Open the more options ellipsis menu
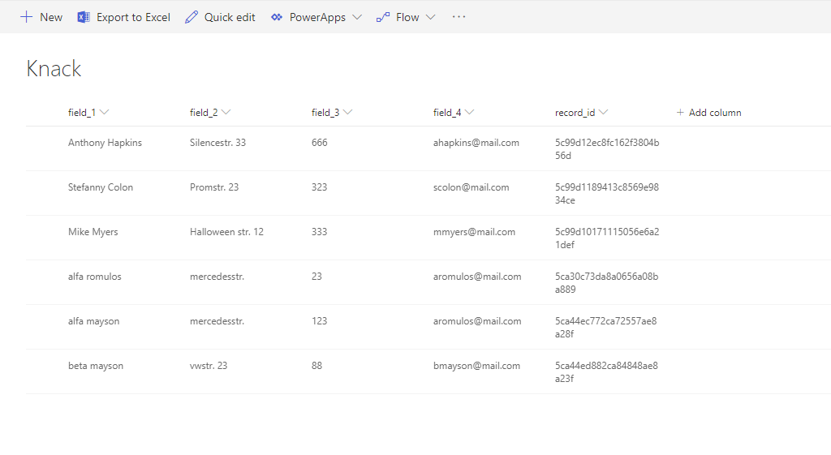Screen dimensions: 831x455 [x=459, y=17]
